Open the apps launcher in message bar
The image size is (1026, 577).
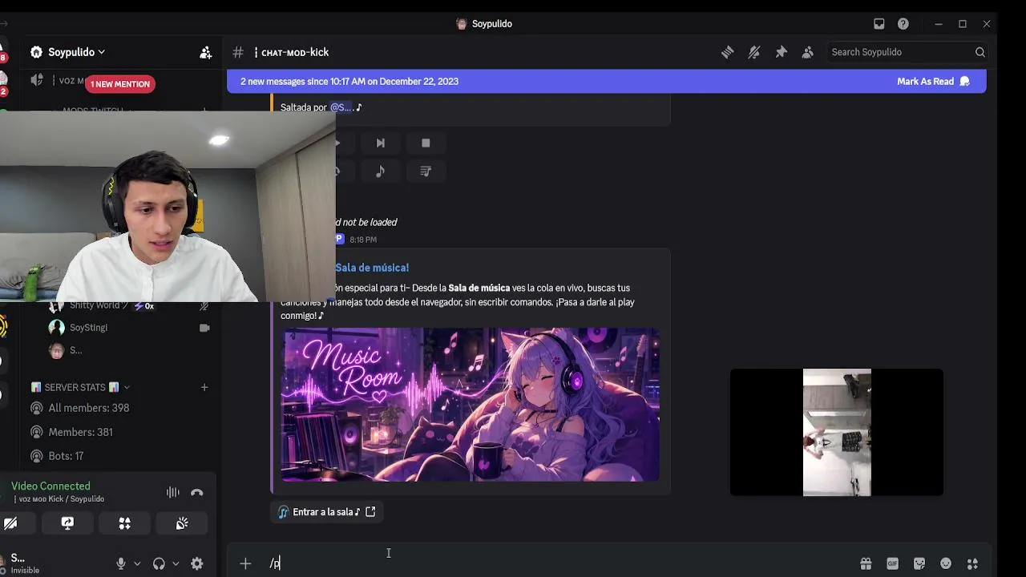972,563
